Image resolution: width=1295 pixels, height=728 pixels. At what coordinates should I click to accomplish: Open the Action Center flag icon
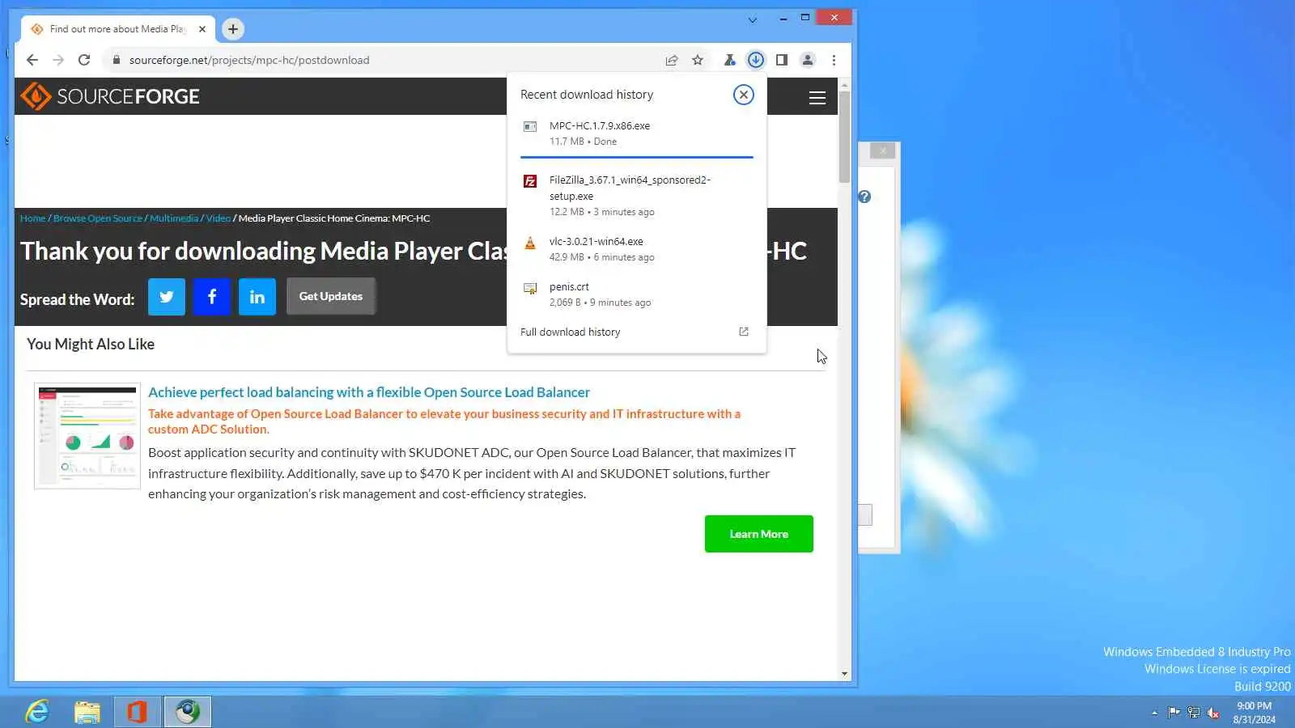(1174, 713)
